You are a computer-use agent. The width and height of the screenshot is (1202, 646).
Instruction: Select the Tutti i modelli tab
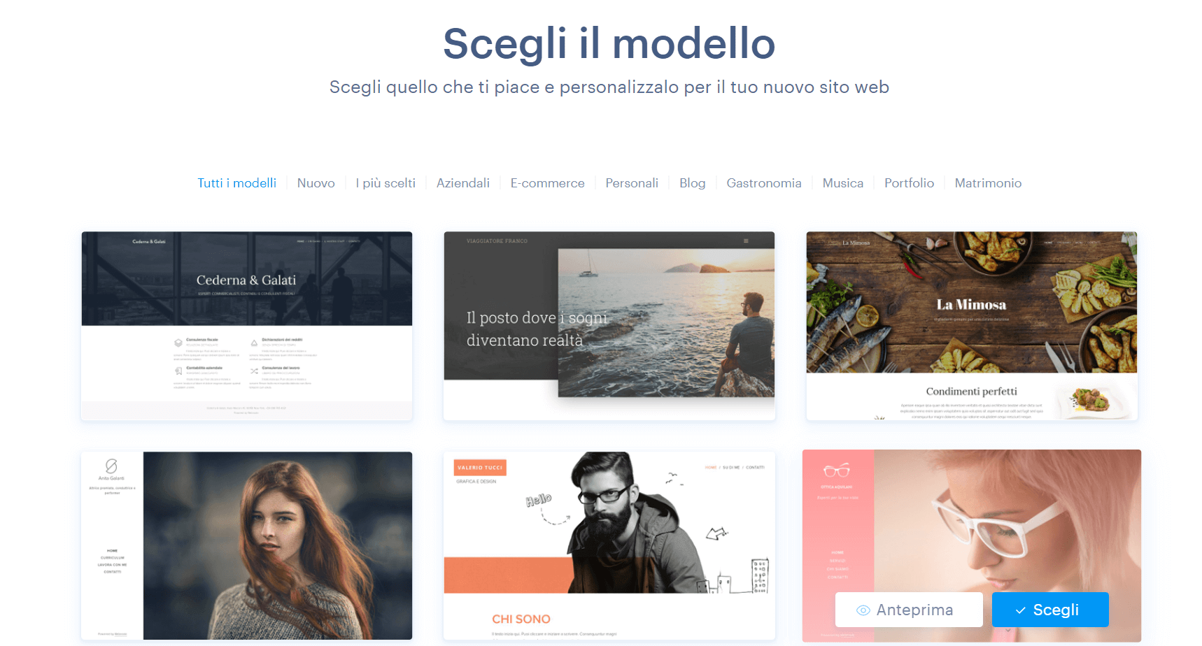click(x=236, y=183)
